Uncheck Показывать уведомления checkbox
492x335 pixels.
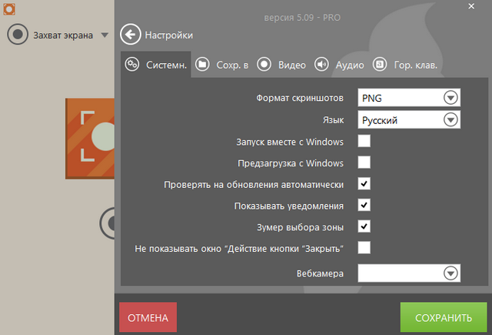pyautogui.click(x=364, y=205)
